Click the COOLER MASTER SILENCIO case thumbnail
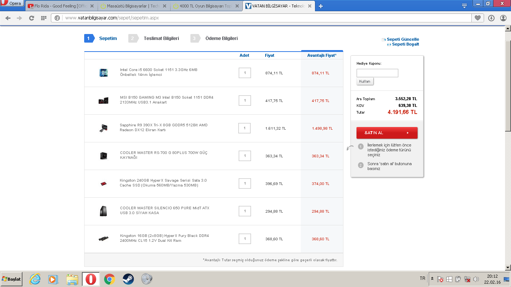The image size is (511, 287). tap(103, 211)
